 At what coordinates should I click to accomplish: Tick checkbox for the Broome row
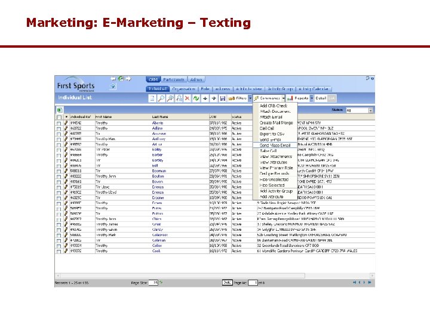click(x=59, y=198)
